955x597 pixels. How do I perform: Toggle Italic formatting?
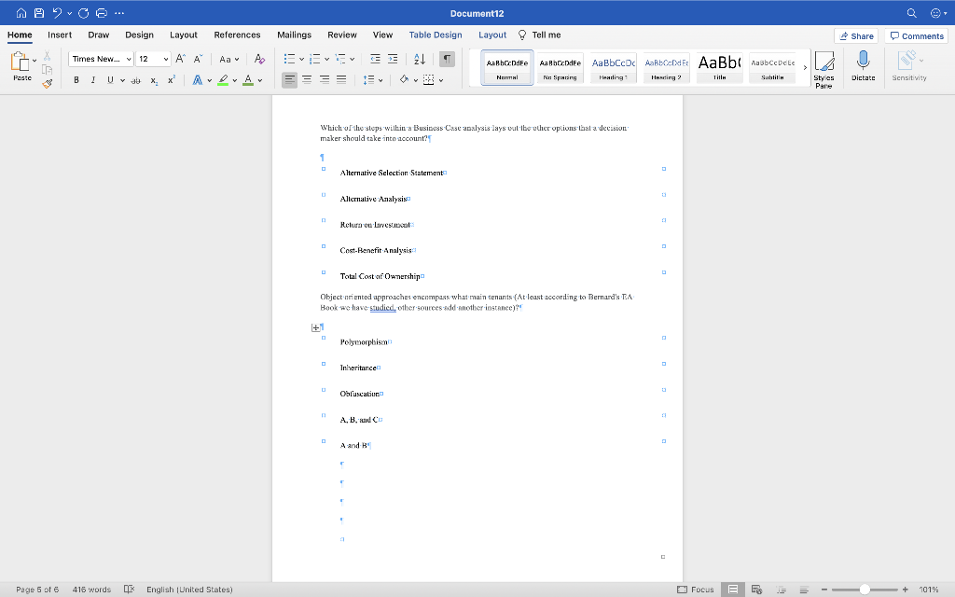click(x=93, y=79)
